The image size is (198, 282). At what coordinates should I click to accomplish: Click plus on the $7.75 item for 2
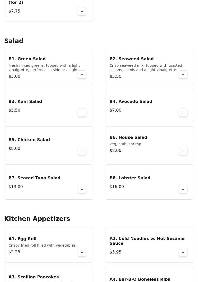click(x=82, y=12)
